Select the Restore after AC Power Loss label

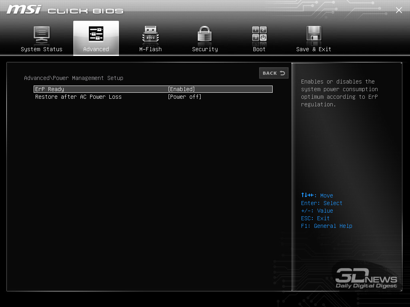coord(78,97)
